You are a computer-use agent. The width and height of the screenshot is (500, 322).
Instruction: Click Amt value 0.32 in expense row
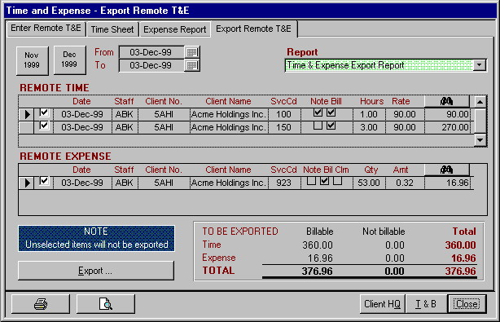pos(405,183)
